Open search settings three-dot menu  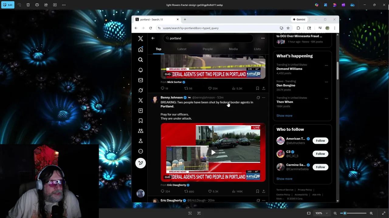click(x=263, y=38)
